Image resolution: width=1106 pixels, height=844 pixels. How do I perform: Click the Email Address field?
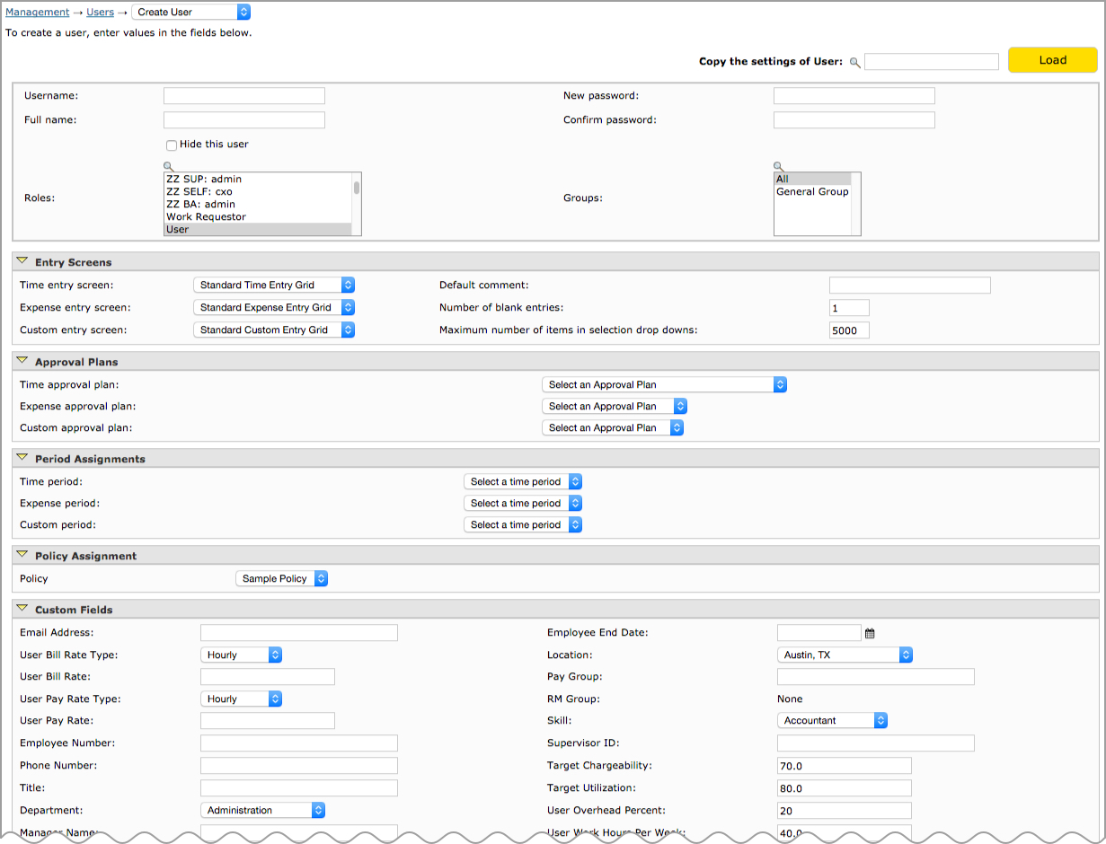coord(299,633)
